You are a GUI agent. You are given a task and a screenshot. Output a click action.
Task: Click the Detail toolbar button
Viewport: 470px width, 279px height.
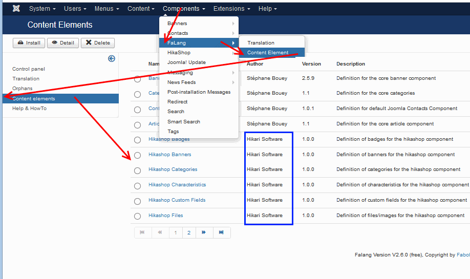(62, 43)
